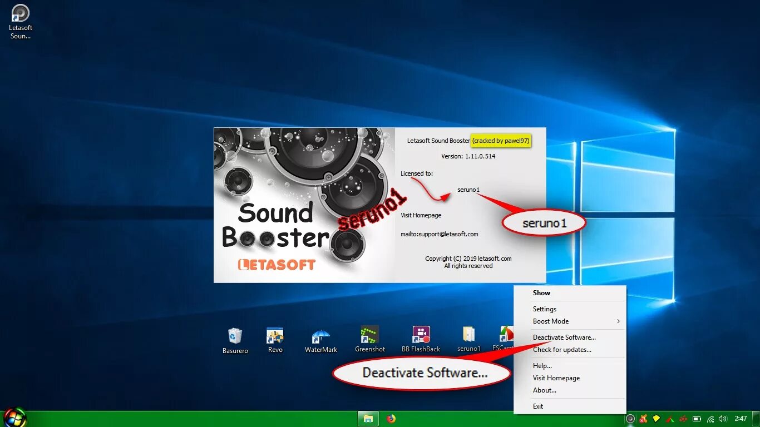Image resolution: width=760 pixels, height=427 pixels.
Task: Click the mailto:support@letasoft.com link
Action: point(440,234)
